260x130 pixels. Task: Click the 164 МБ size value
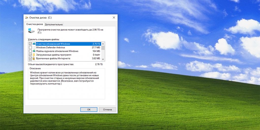tap(97, 51)
